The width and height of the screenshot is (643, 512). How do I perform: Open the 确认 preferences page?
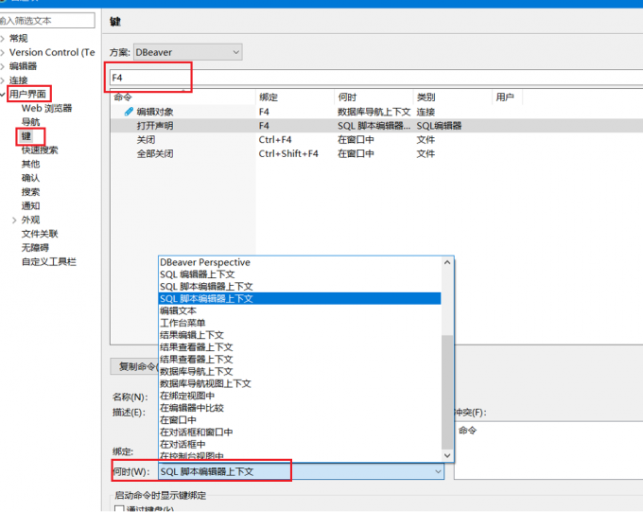pos(31,178)
